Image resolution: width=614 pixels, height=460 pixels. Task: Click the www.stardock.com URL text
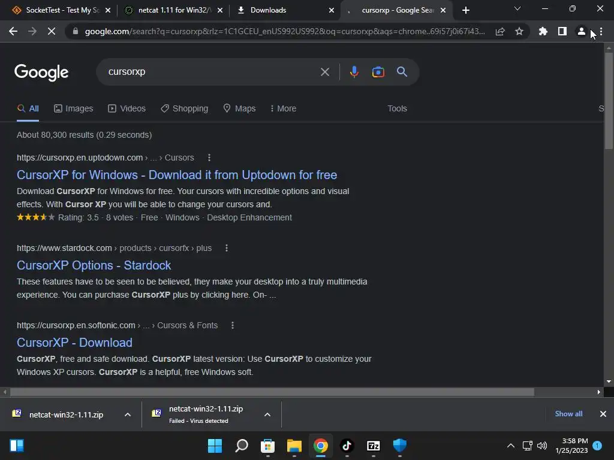[64, 248]
